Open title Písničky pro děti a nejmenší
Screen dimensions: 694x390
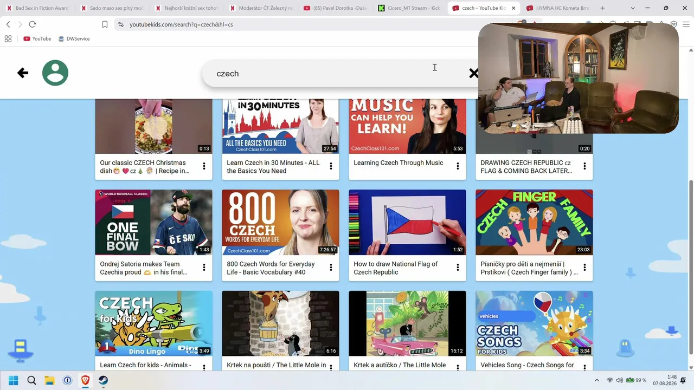pyautogui.click(x=529, y=268)
